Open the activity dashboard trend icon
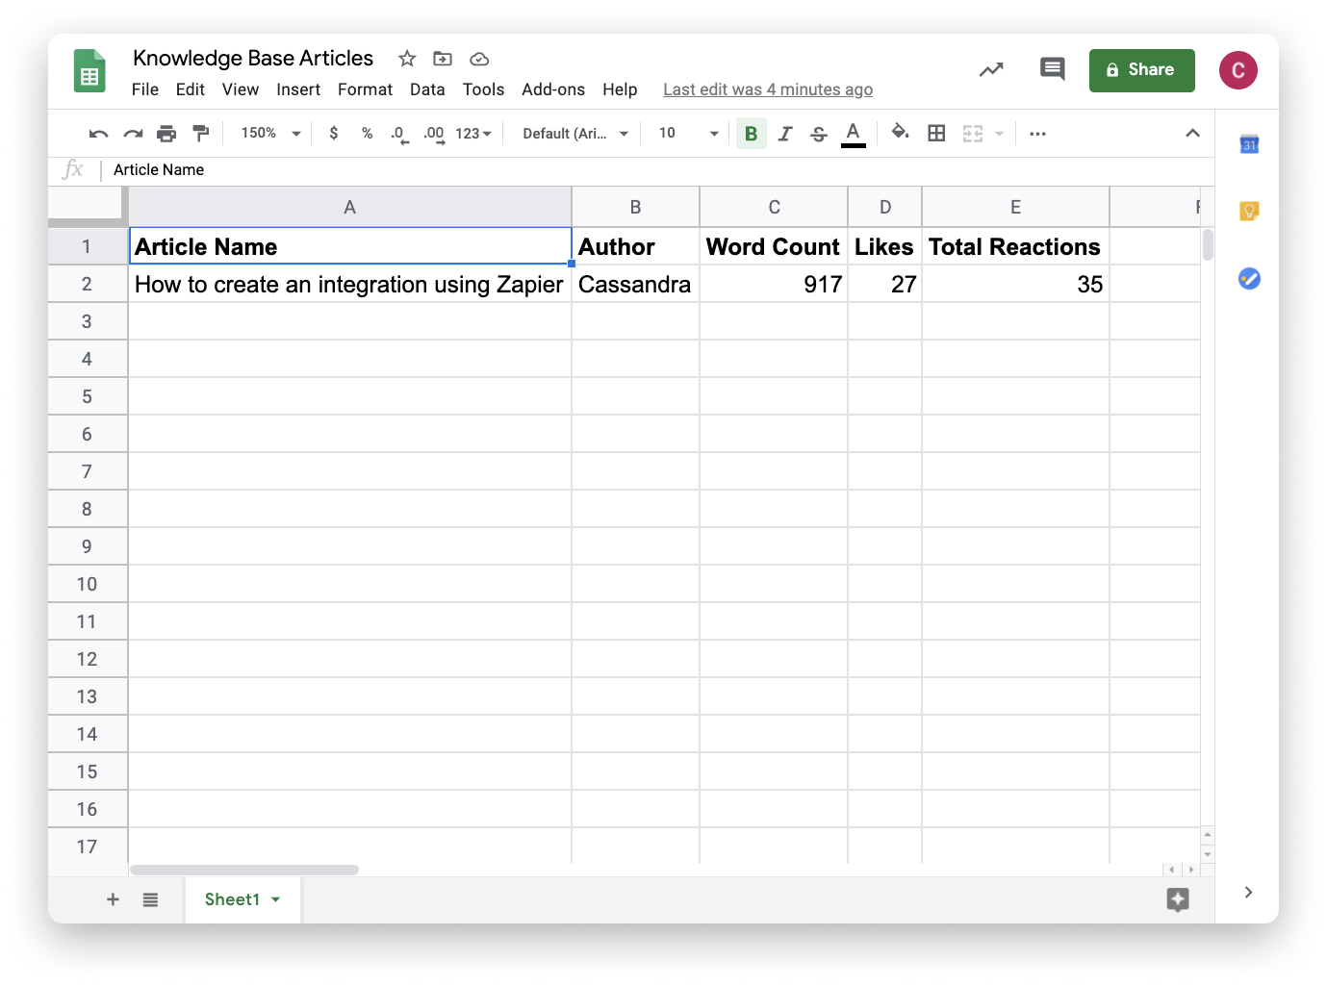This screenshot has height=986, width=1327. pos(991,69)
